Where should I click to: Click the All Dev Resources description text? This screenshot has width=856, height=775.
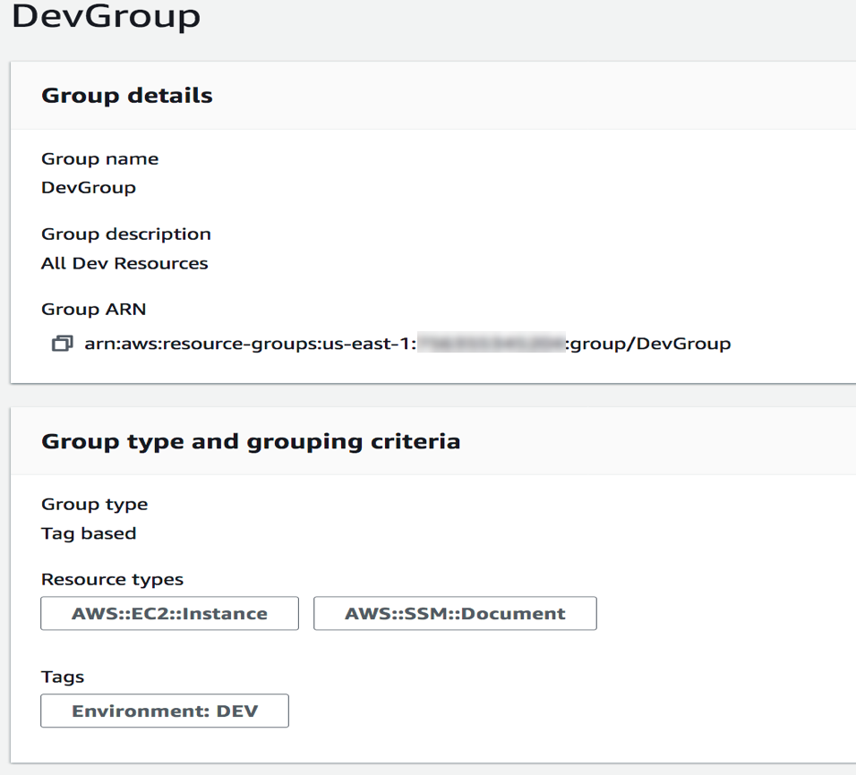pos(124,263)
